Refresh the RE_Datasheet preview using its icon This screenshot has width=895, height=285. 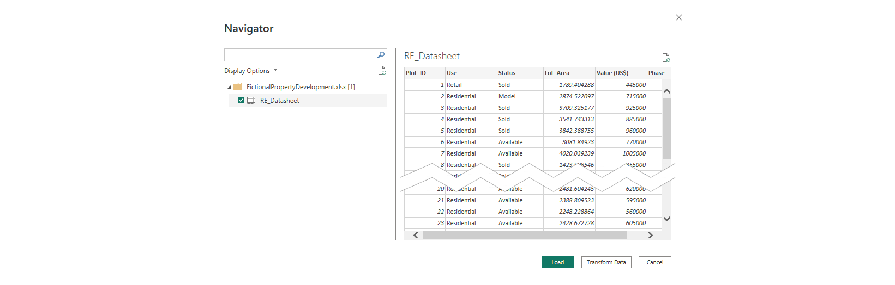(x=666, y=58)
